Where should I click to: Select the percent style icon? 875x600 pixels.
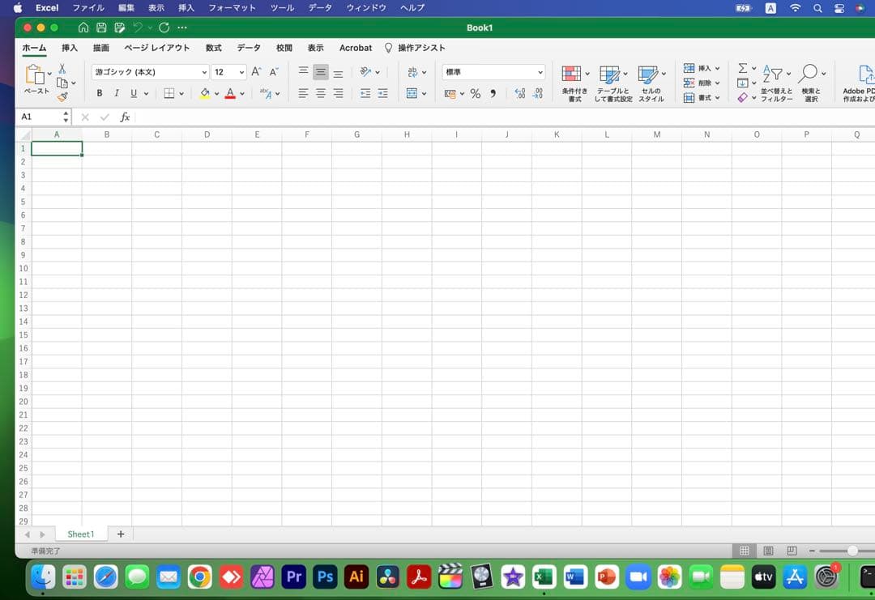[x=475, y=93]
